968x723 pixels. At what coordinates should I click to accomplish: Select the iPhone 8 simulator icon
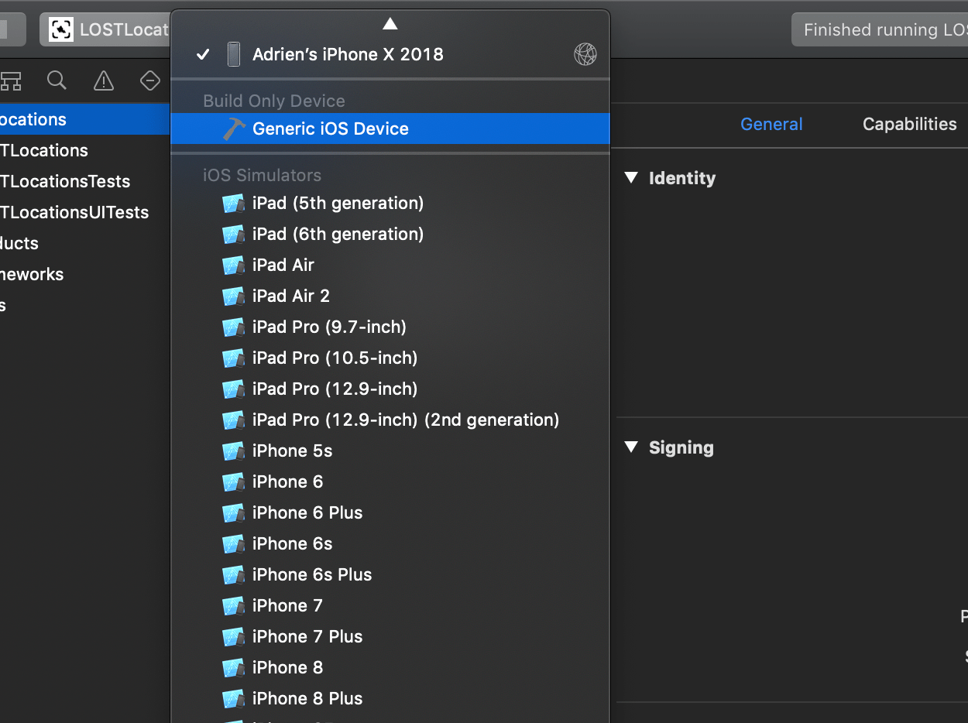coord(233,667)
